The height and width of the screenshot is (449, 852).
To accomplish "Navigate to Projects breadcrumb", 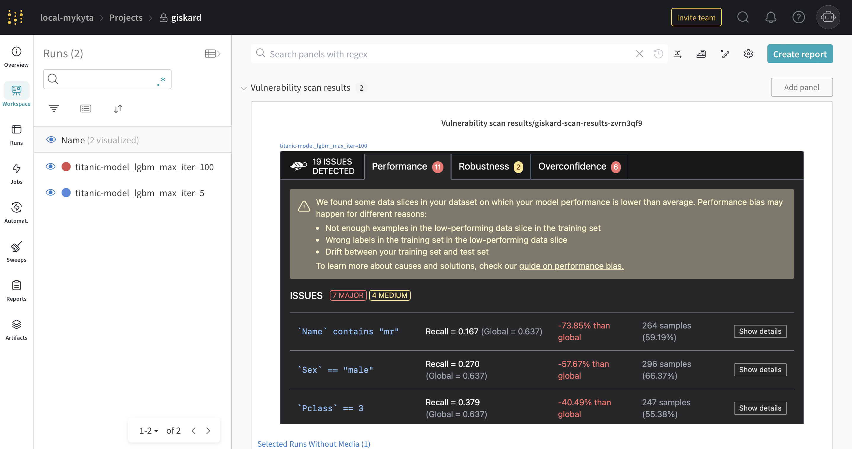I will click(126, 17).
